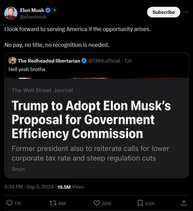Bookmark this post with the bookmark icon
This screenshot has height=211, width=193.
pyautogui.click(x=140, y=203)
